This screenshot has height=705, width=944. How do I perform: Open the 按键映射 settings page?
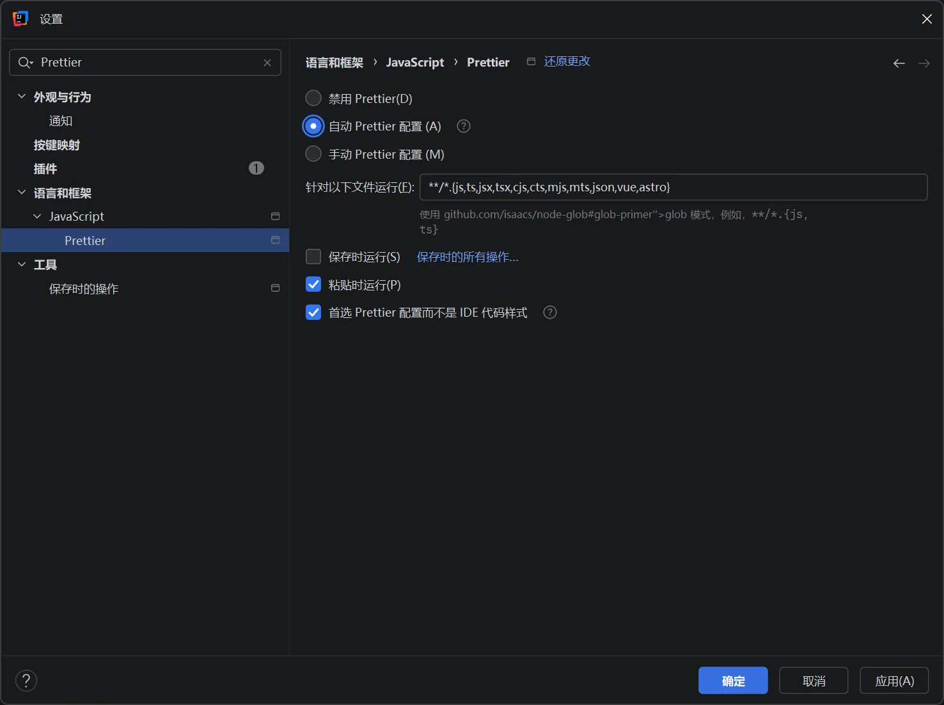point(57,145)
